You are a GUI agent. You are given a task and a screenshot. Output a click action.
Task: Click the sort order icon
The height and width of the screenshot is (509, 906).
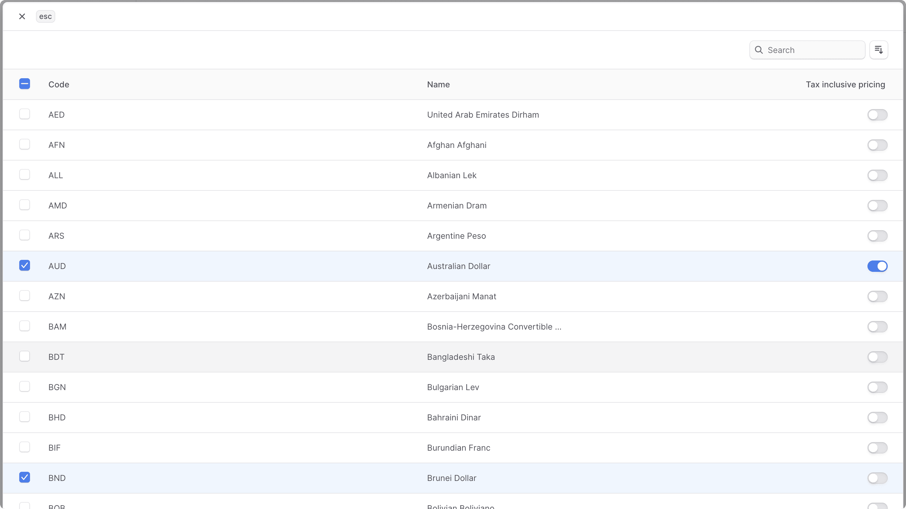tap(879, 50)
